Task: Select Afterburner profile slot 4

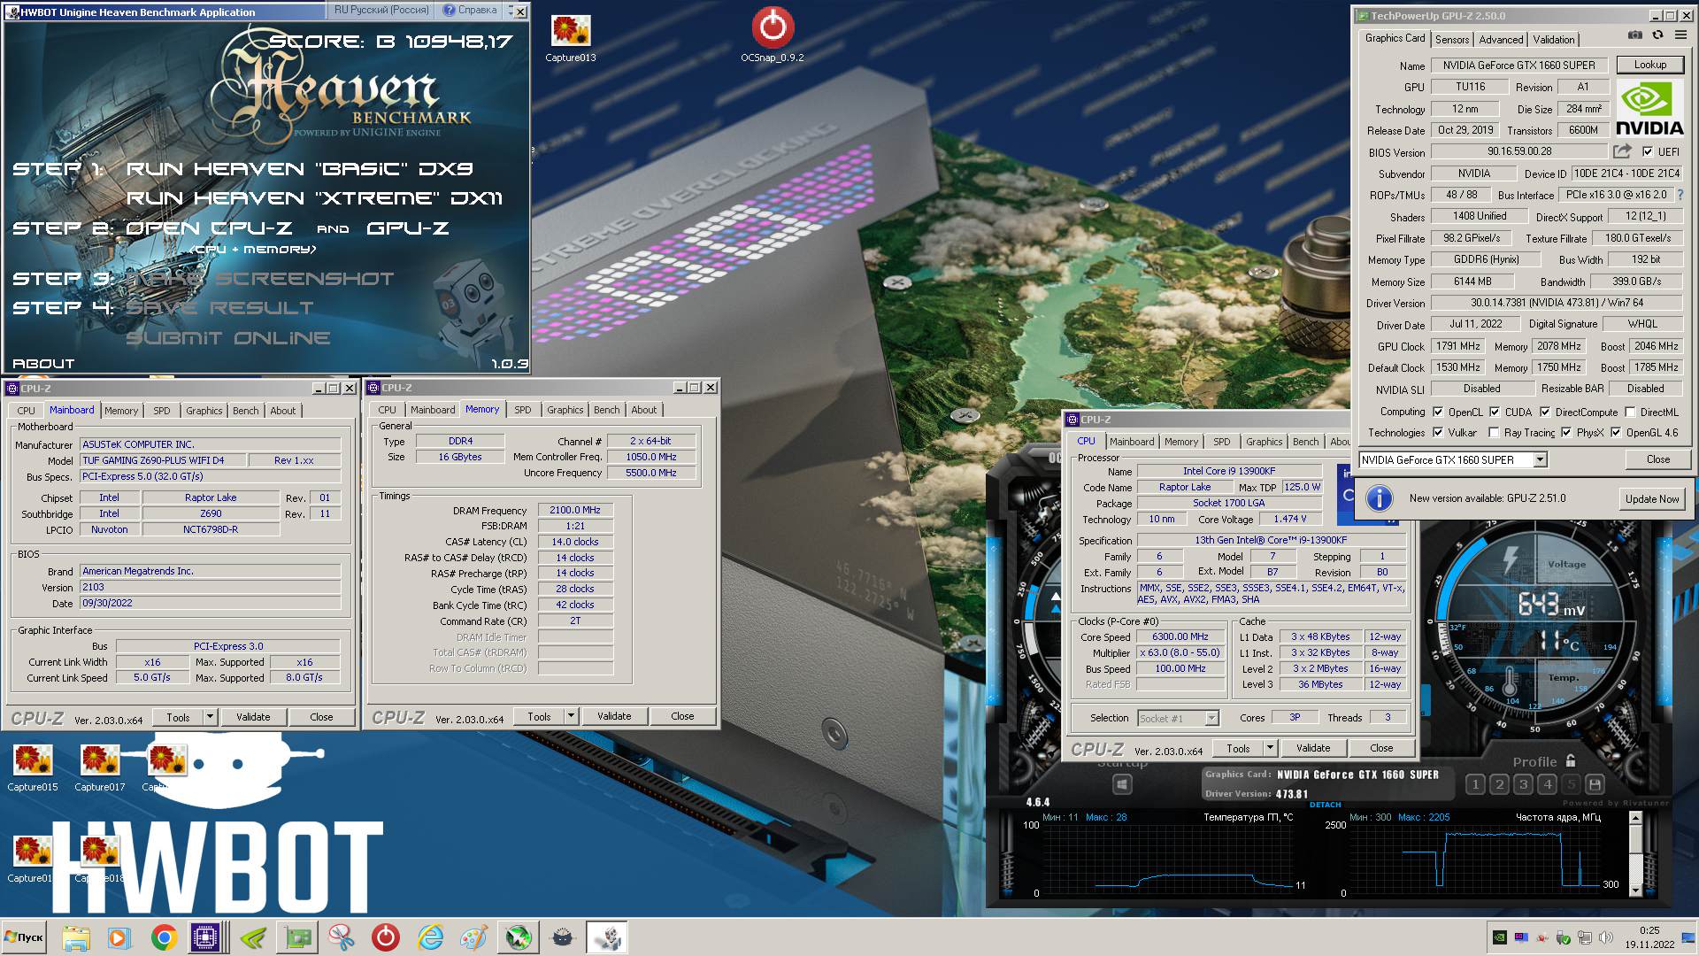Action: click(x=1547, y=784)
